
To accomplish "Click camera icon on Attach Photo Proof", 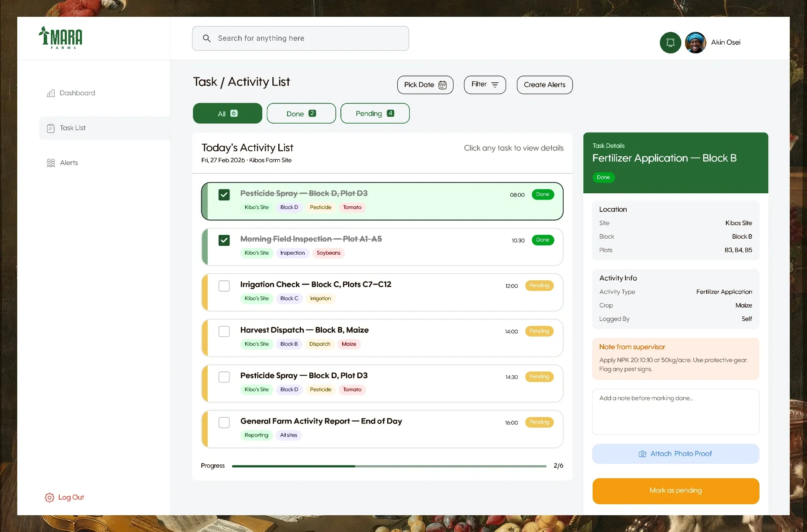I will (x=643, y=454).
